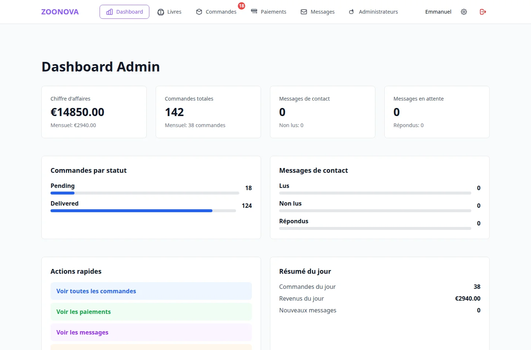This screenshot has width=531, height=350.
Task: Click Voir toutes les commandes
Action: pos(151,291)
